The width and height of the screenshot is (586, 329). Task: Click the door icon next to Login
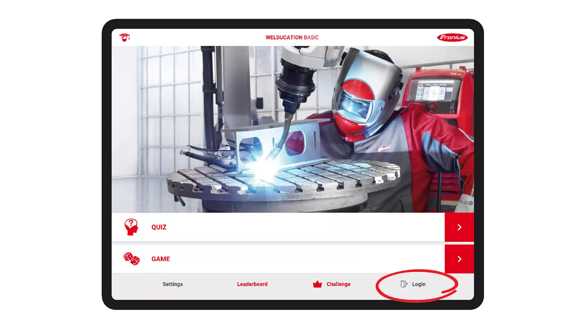pyautogui.click(x=404, y=284)
